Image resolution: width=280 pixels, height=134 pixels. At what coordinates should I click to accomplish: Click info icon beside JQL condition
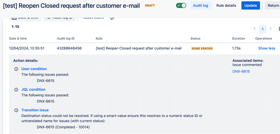point(16,90)
